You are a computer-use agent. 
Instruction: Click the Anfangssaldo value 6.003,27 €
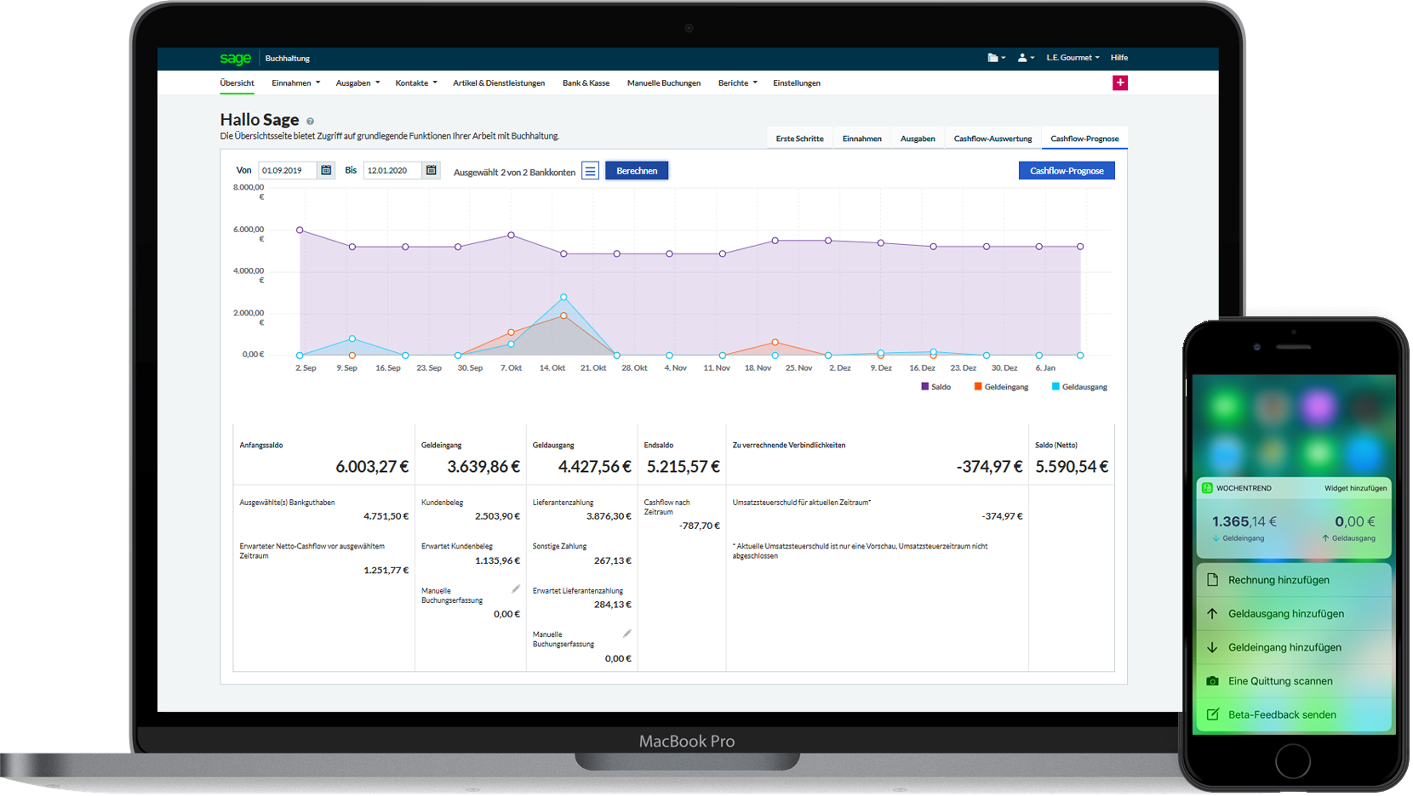[372, 466]
